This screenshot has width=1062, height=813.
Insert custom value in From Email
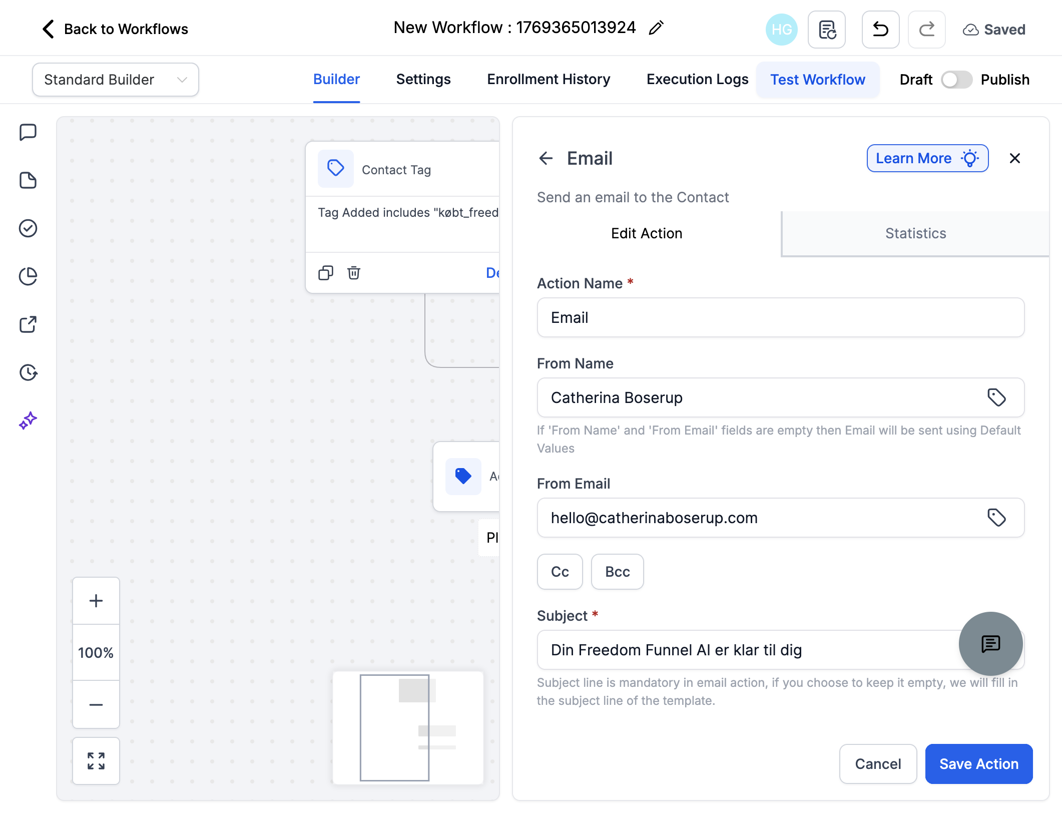click(996, 518)
